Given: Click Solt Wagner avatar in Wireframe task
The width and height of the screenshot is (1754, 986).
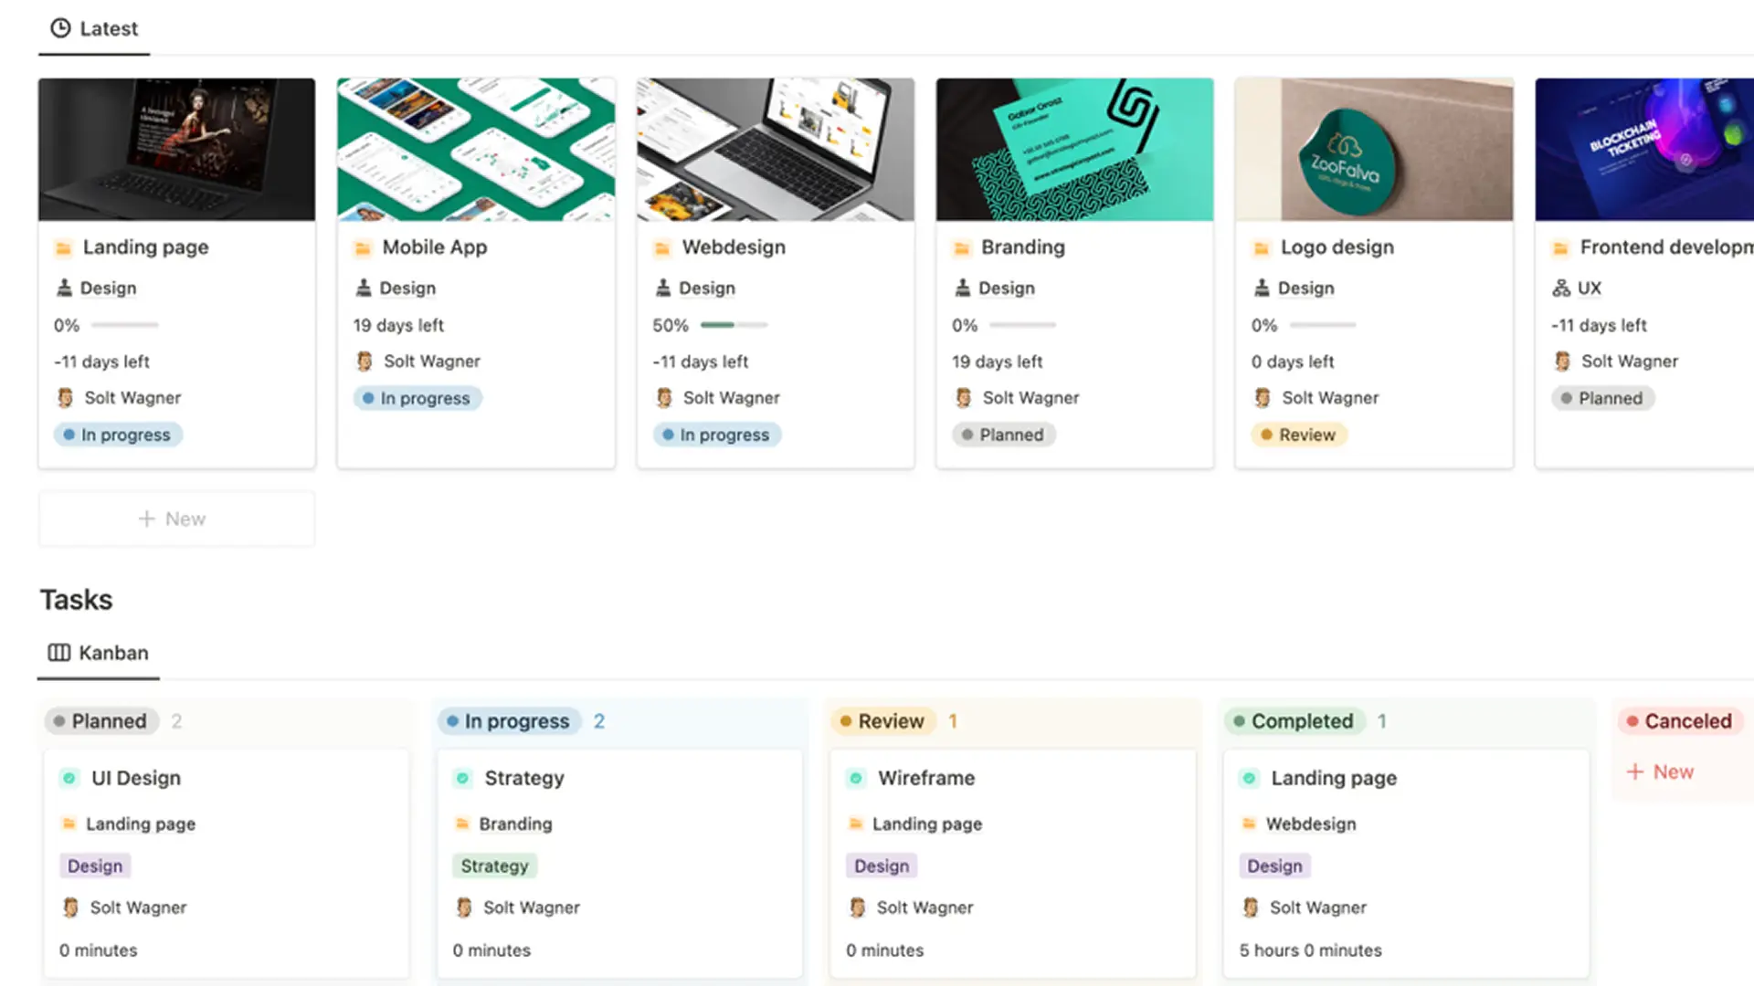Looking at the screenshot, I should 857,907.
